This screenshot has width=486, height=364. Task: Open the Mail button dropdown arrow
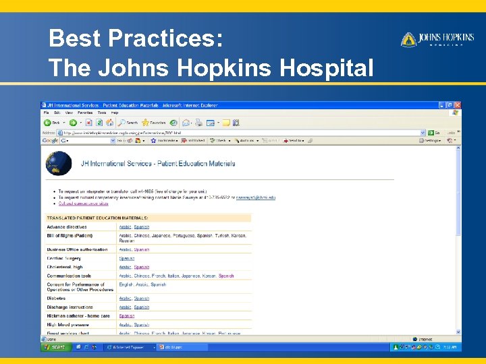(191, 123)
